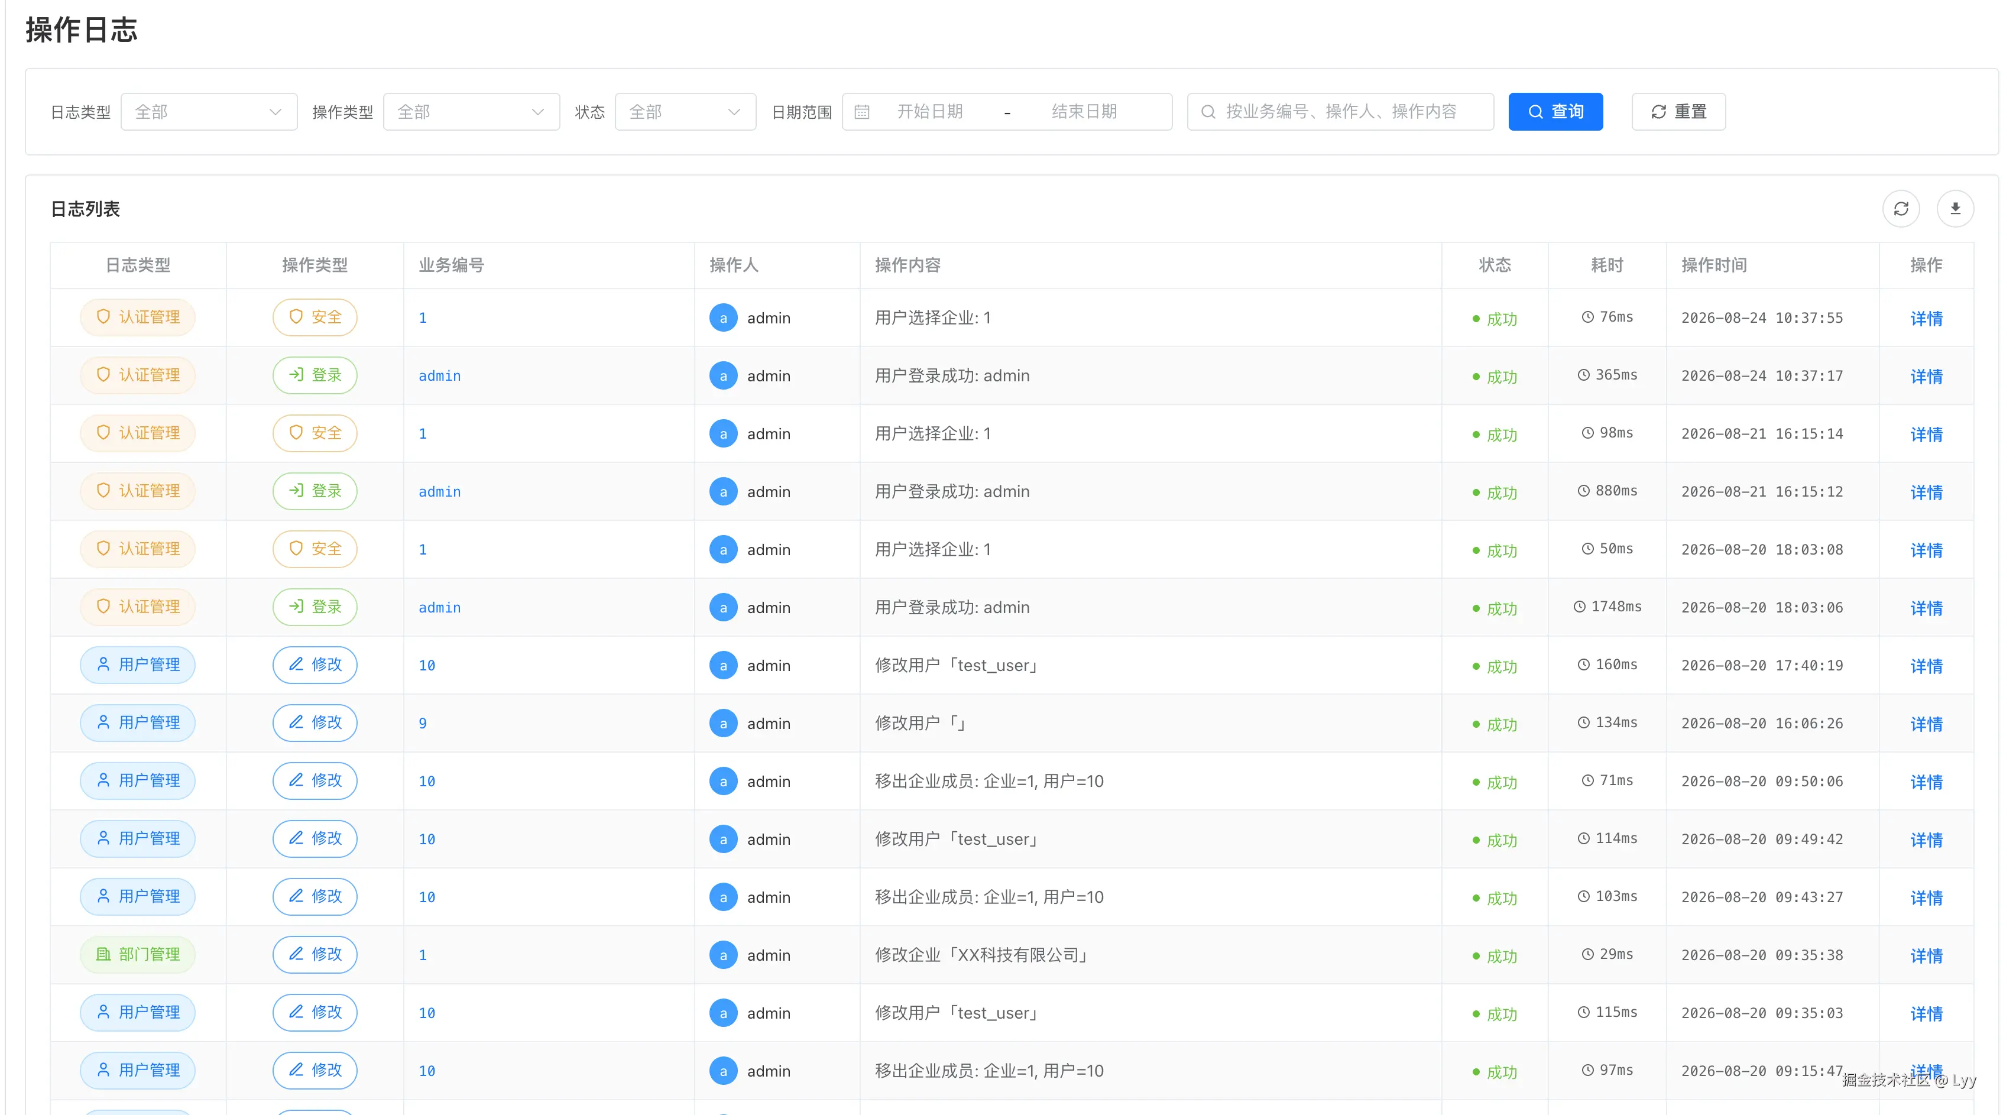Click the download export icon in log list

pos(1955,208)
